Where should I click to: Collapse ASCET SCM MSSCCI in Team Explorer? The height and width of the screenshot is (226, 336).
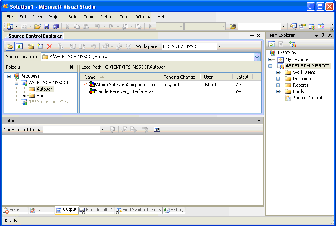270,66
